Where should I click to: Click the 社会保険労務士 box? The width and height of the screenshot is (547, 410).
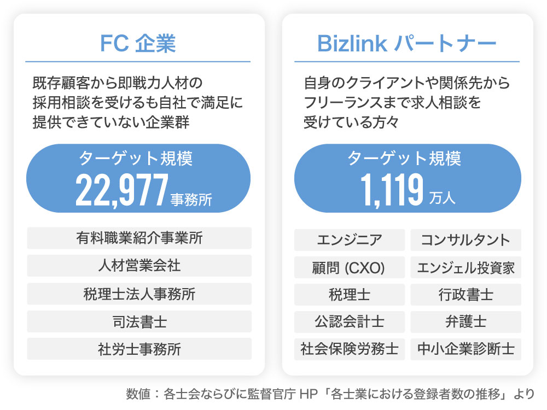point(350,349)
